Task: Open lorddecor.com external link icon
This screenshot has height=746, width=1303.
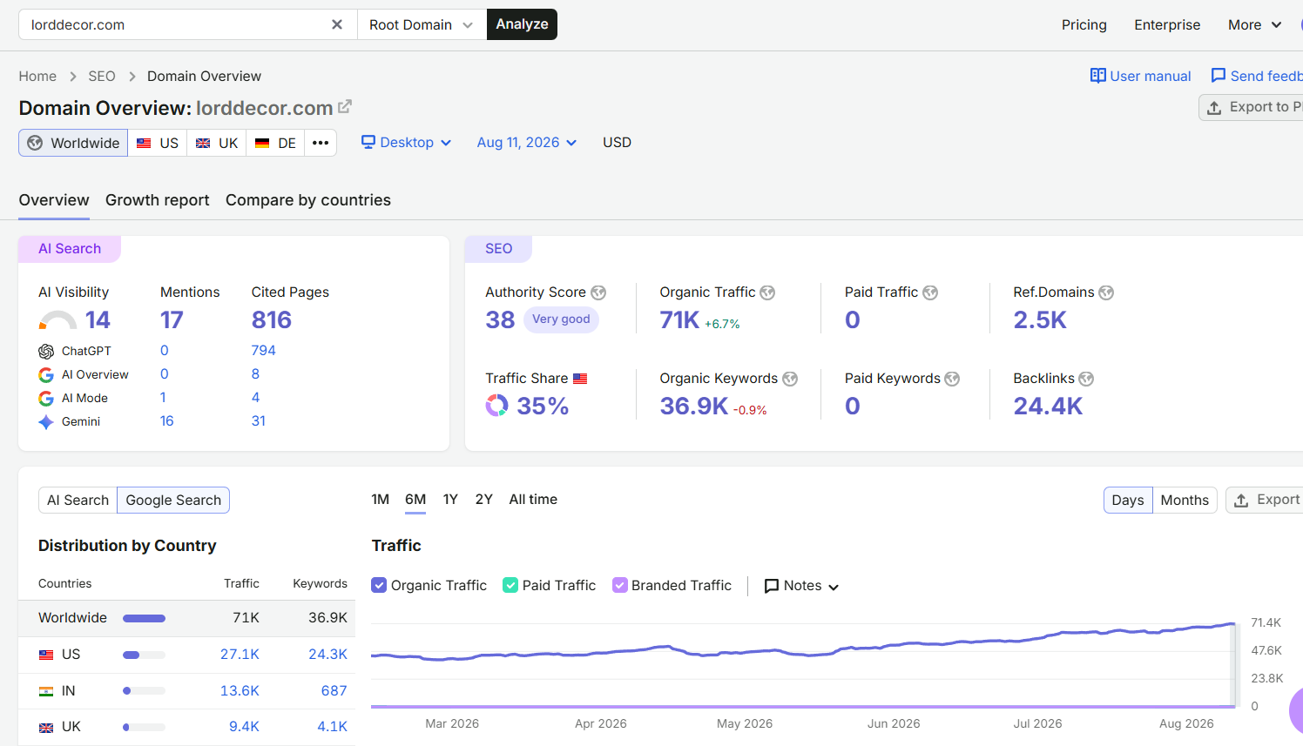Action: point(345,106)
